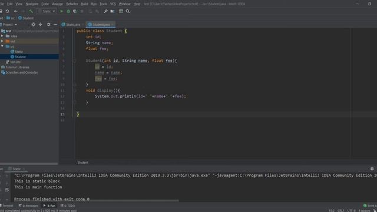377x212 pixels.
Task: Open the Static run configuration dropdown
Action: [47, 11]
